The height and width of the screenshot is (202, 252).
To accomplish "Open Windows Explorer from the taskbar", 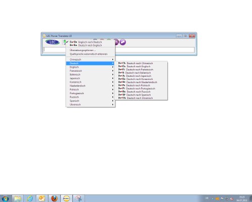I will [18, 198].
